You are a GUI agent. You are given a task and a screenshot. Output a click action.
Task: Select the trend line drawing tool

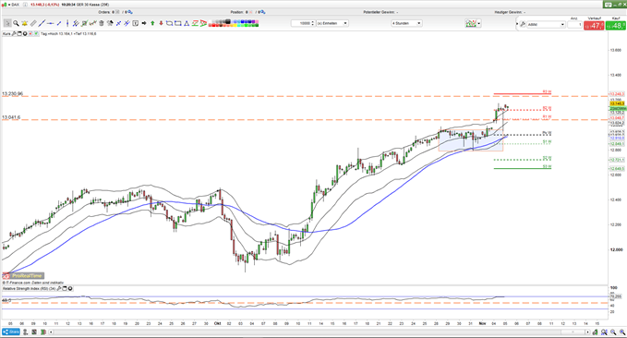click(x=42, y=23)
